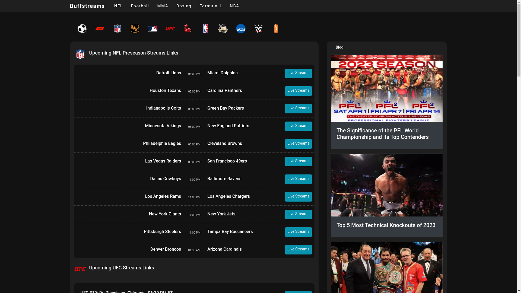Open Live Streams for Steelers vs Buccaneers
This screenshot has height=293, width=521.
click(x=298, y=232)
